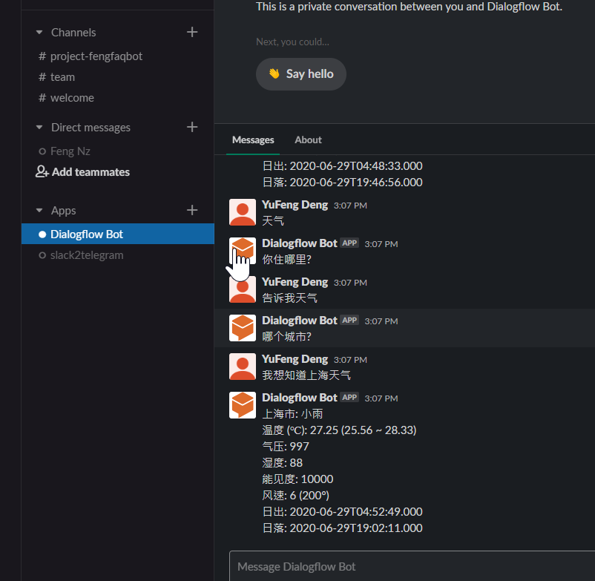Screen dimensions: 595x581
Task: Switch to the Messages tab
Action: pyautogui.click(x=253, y=140)
